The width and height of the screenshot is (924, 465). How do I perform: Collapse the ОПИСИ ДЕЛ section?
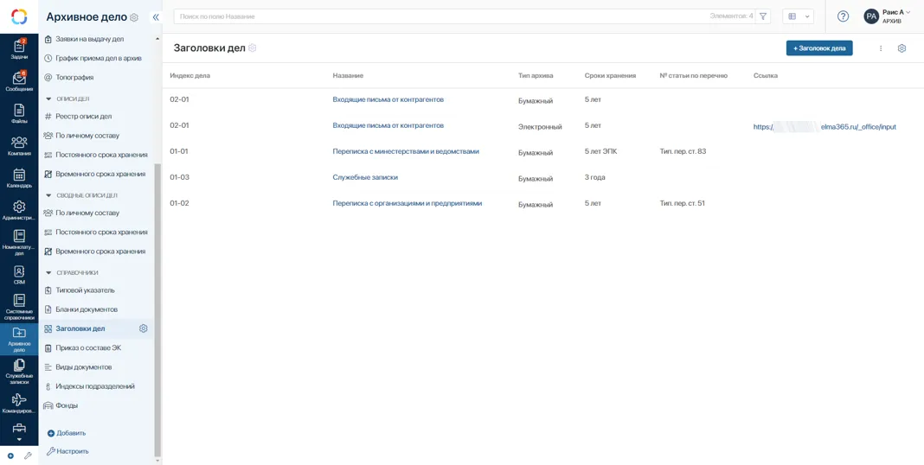point(48,99)
